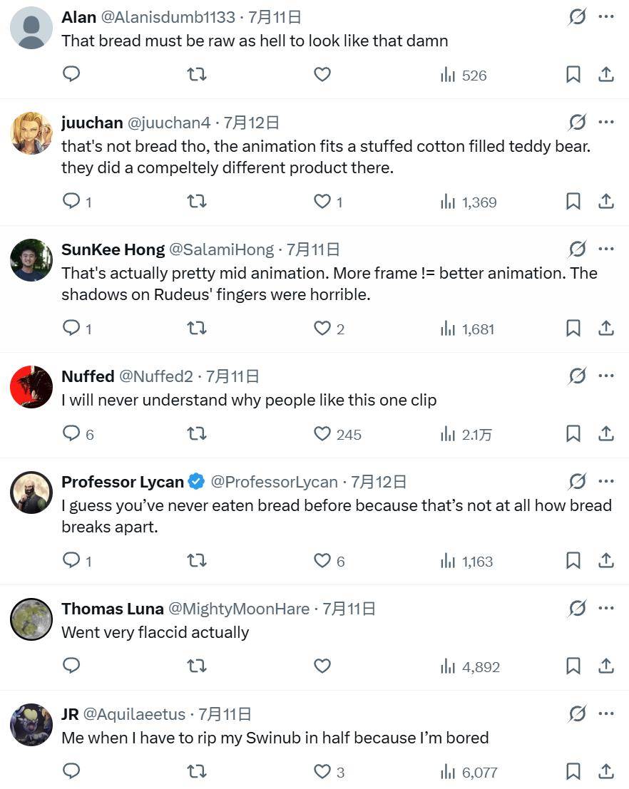This screenshot has width=629, height=789.
Task: View analytics for Thomas Luna's tweet
Action: pos(471,666)
